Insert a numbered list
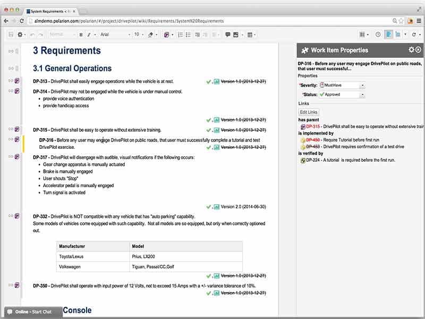425x319 pixels. [180, 35]
